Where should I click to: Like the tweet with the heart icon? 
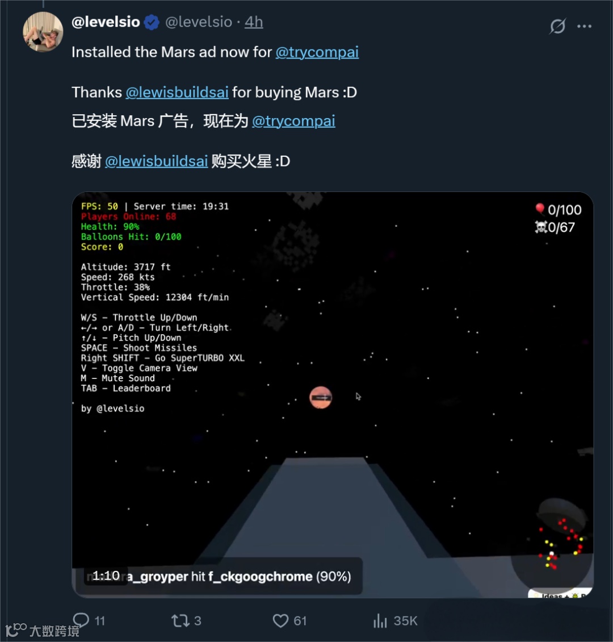click(x=280, y=621)
